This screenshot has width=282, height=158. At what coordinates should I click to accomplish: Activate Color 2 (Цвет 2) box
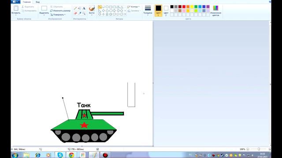click(166, 11)
